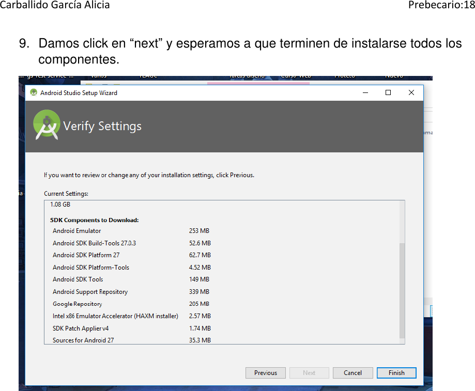Click the 2.57 MB size value
Image resolution: width=475 pixels, height=391 pixels.
pyautogui.click(x=200, y=316)
